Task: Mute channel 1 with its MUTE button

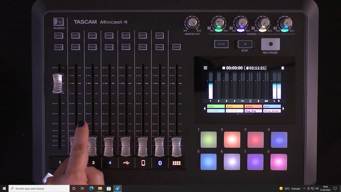Action: click(58, 36)
